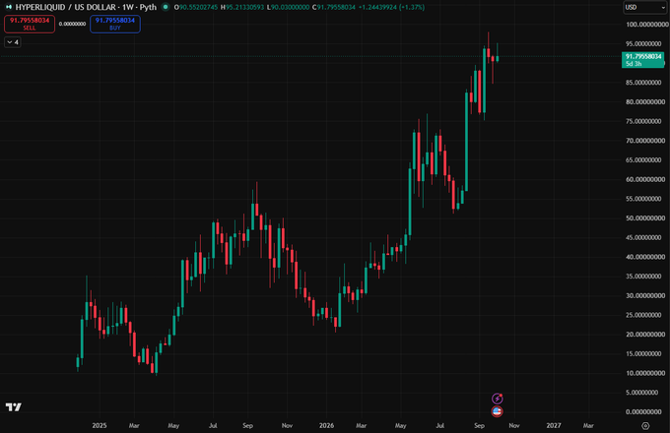Click the open value O90.55202745
The width and height of the screenshot is (670, 433).
coord(196,7)
